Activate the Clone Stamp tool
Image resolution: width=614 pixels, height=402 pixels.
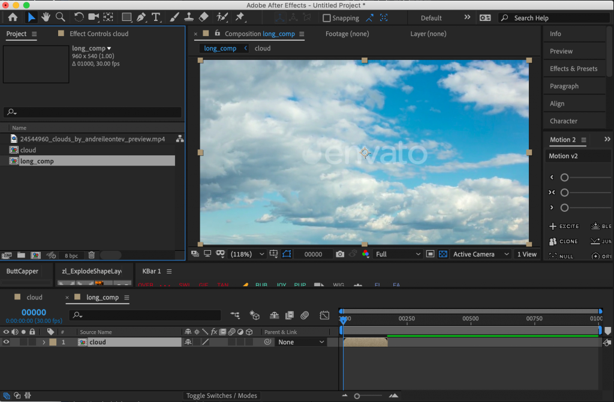point(188,17)
